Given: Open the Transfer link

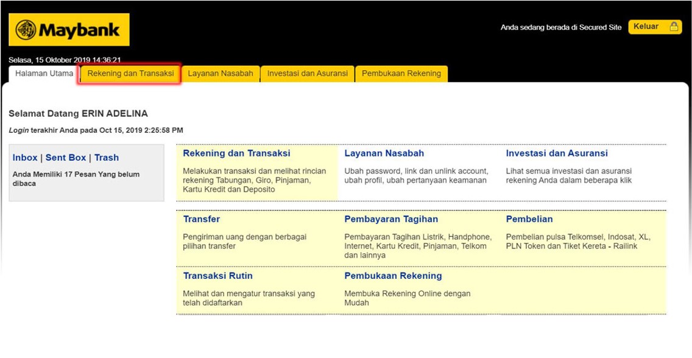Looking at the screenshot, I should coord(201,219).
